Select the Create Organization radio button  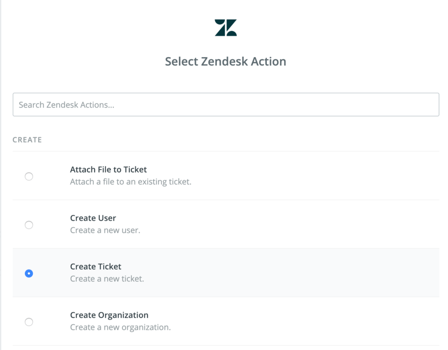pyautogui.click(x=29, y=322)
